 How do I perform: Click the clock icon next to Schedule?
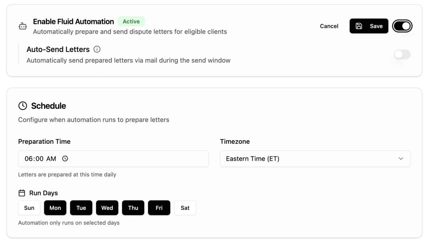coord(23,106)
